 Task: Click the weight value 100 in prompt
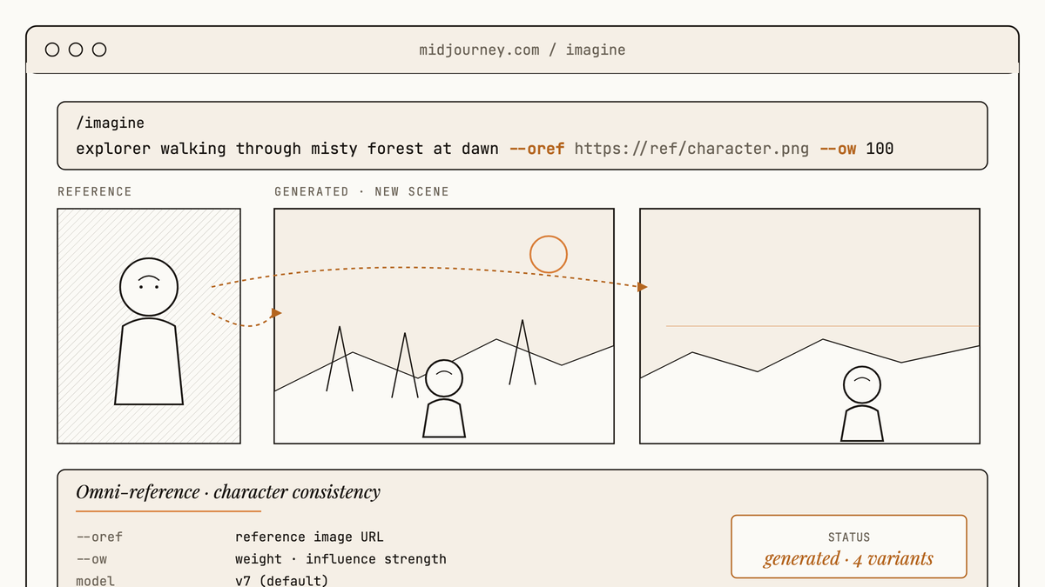point(880,149)
